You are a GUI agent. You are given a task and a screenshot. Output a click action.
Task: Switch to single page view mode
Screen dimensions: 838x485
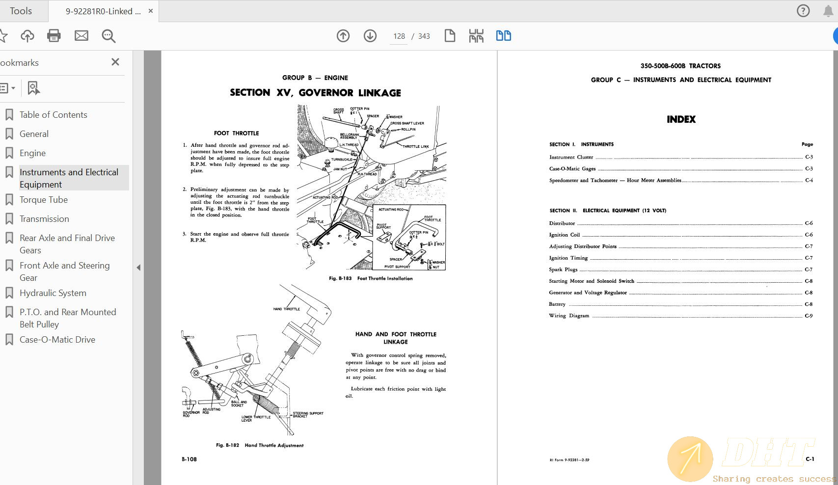point(450,35)
